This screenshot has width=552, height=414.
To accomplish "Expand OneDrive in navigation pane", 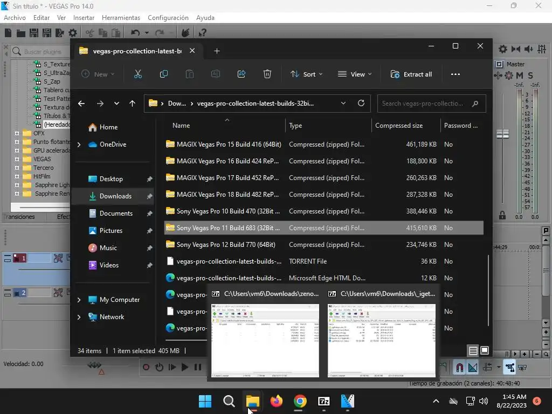I will point(79,144).
